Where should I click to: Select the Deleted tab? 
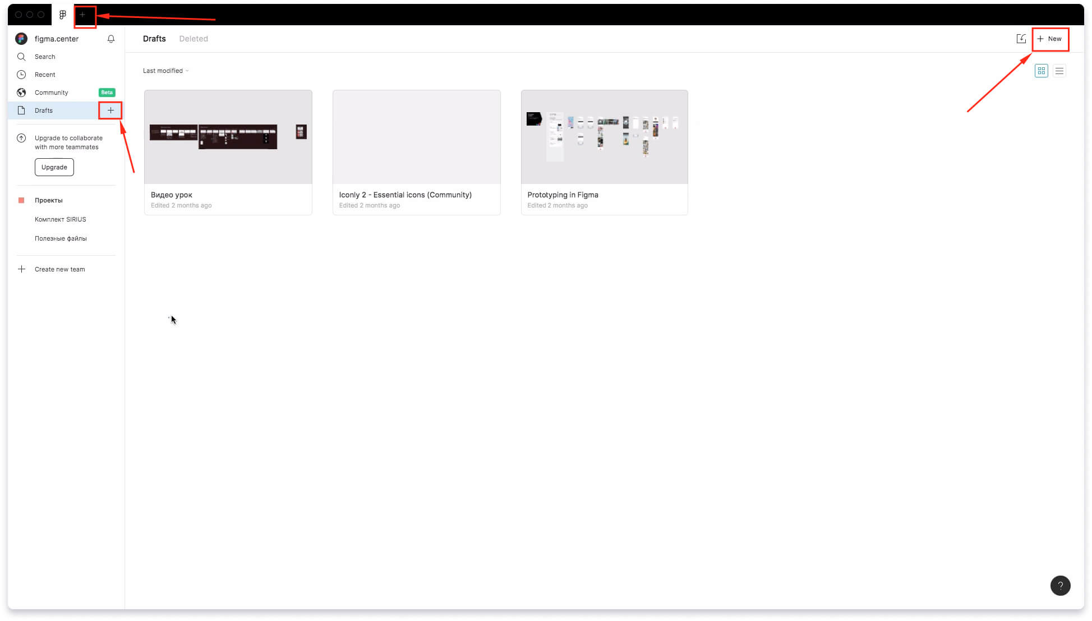(x=193, y=38)
